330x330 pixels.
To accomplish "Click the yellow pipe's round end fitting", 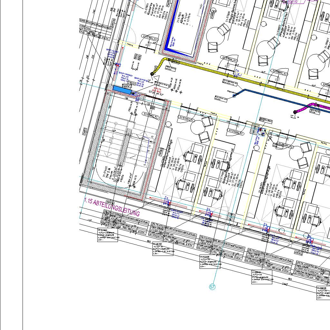I will (151, 74).
